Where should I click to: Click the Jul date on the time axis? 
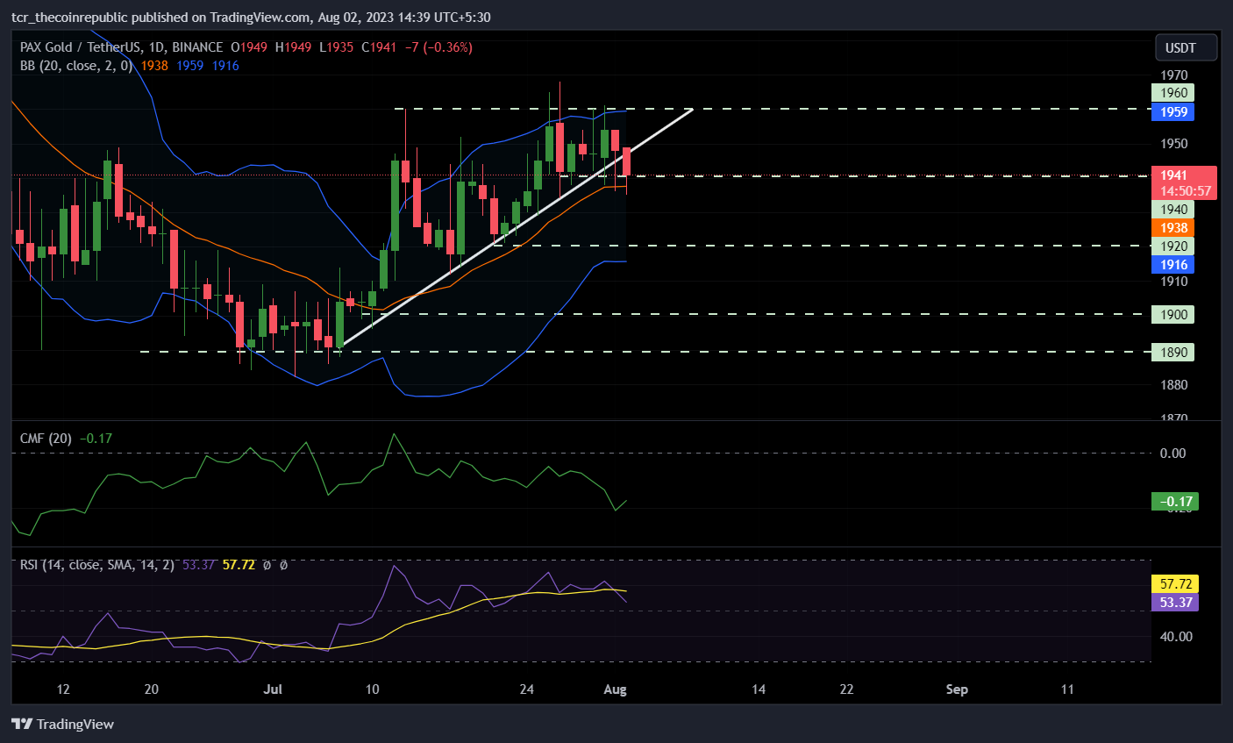point(273,689)
